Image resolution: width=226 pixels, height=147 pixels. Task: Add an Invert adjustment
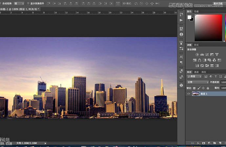(197, 66)
